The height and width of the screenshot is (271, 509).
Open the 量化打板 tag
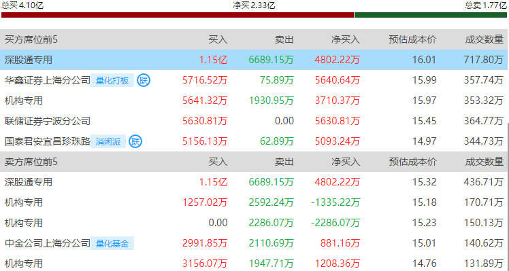112,80
